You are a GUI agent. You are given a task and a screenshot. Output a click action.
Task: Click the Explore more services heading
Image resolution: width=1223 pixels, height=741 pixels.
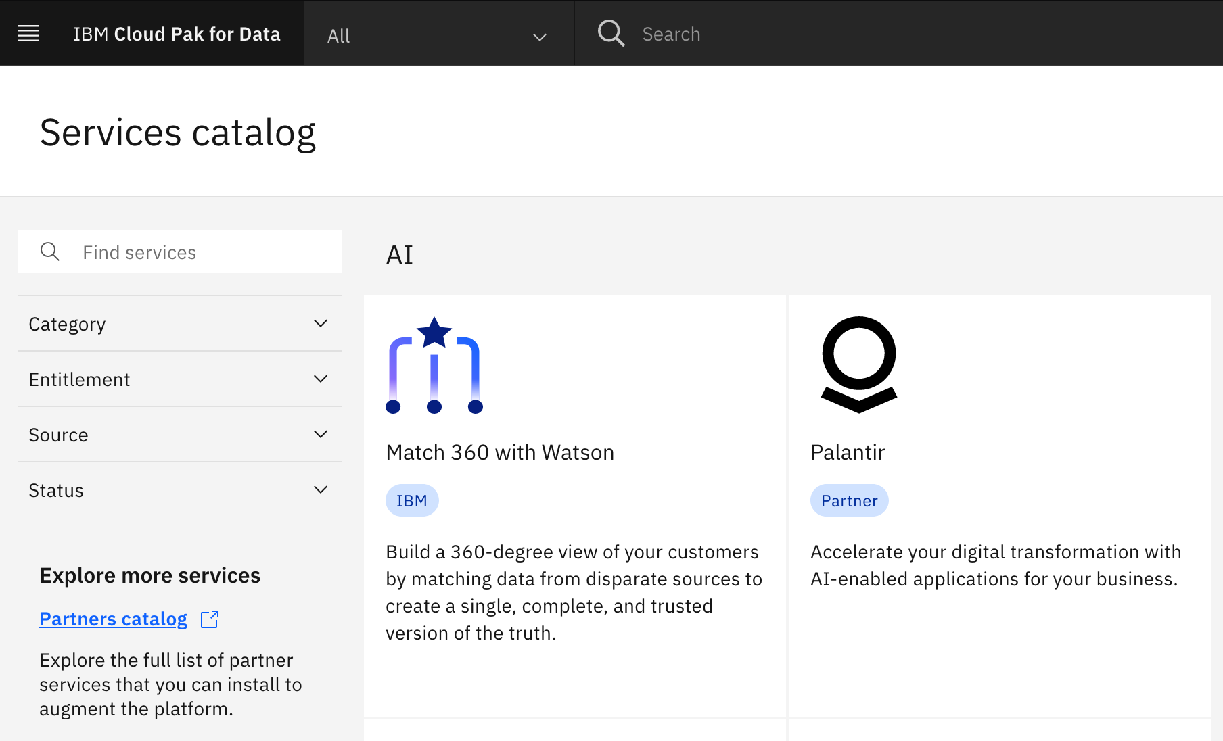pos(150,575)
